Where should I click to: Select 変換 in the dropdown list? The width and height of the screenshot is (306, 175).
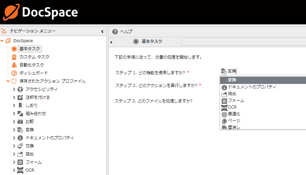(263, 80)
